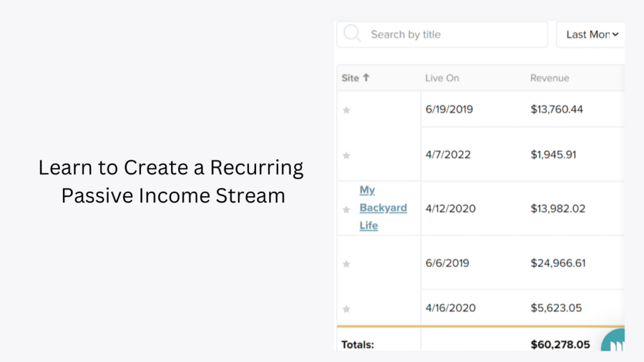644x362 pixels.
Task: Select the 4/12/2020 live date cell
Action: pos(450,209)
